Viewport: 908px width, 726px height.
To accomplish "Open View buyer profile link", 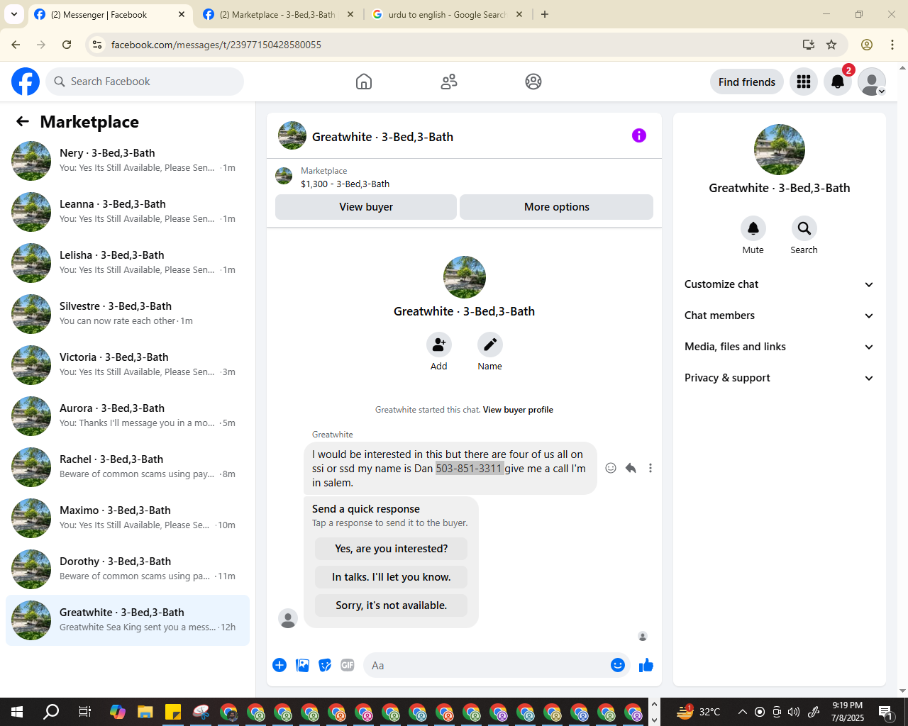I will pos(518,410).
